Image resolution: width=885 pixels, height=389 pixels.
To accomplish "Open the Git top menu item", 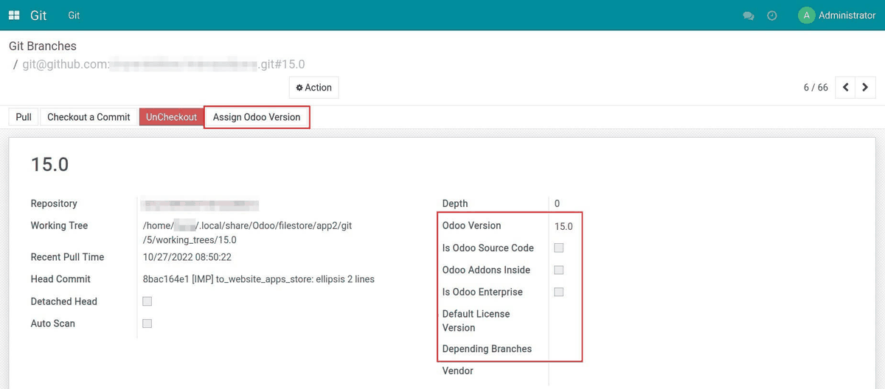I will coord(74,15).
